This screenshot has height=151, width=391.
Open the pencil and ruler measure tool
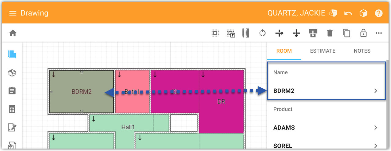point(246,33)
